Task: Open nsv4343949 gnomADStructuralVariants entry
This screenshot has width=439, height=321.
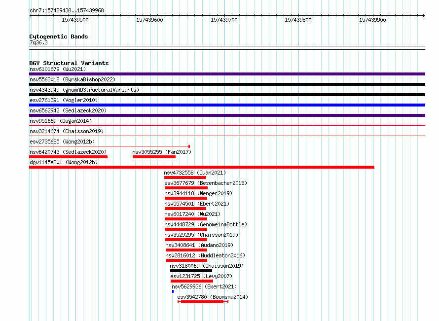Action: 84,90
